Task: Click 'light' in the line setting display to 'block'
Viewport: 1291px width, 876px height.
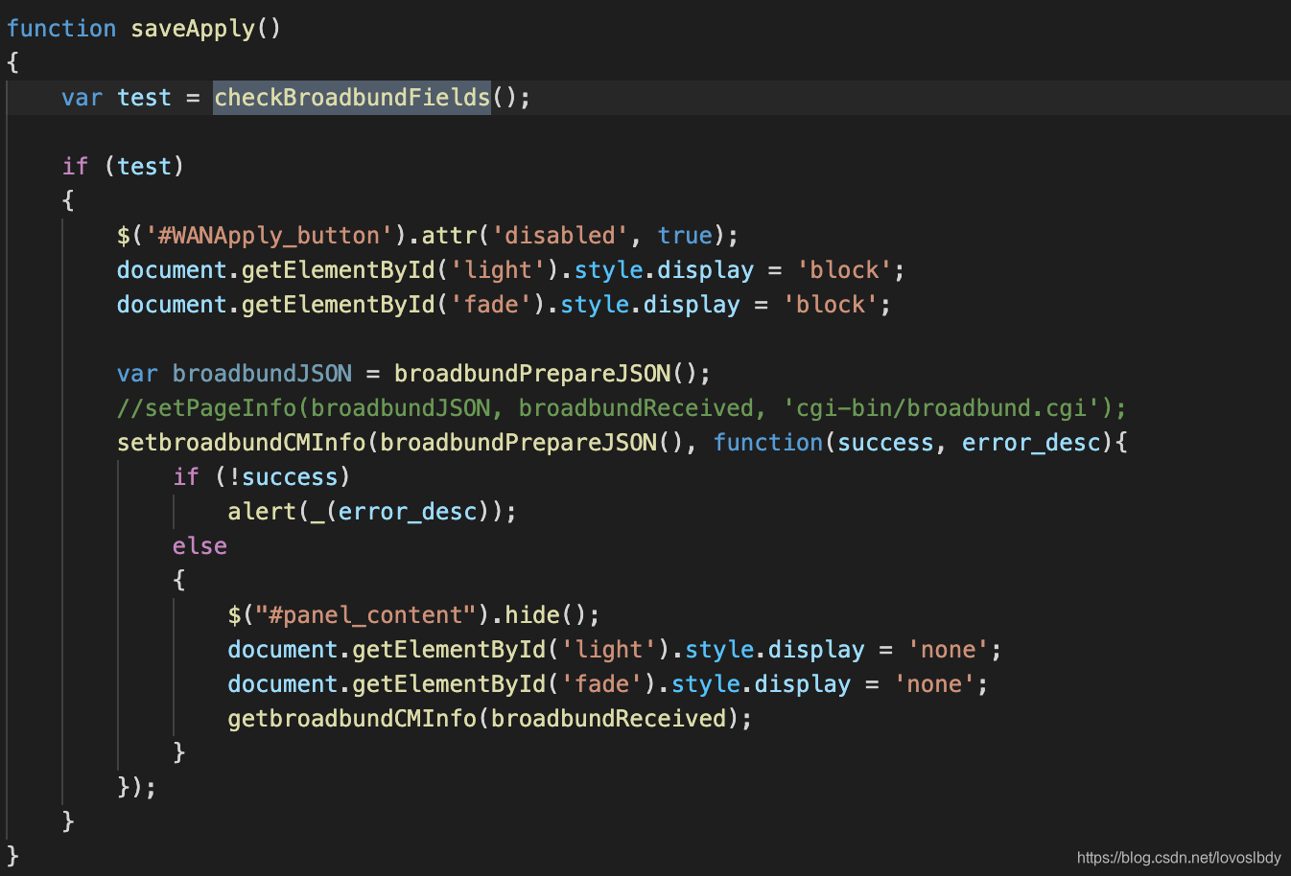Action: coord(498,270)
